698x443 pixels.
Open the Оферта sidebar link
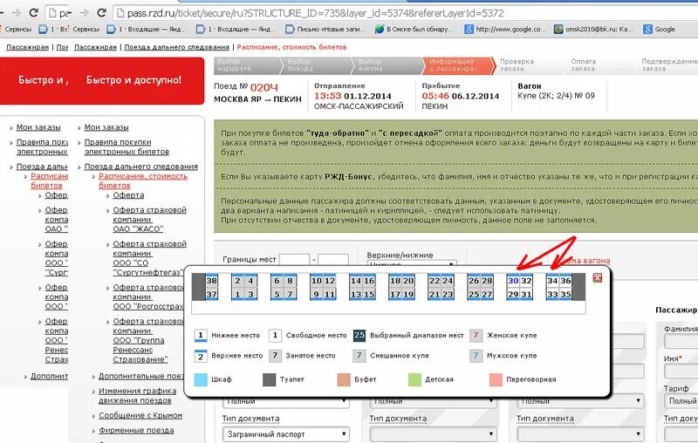coord(128,195)
